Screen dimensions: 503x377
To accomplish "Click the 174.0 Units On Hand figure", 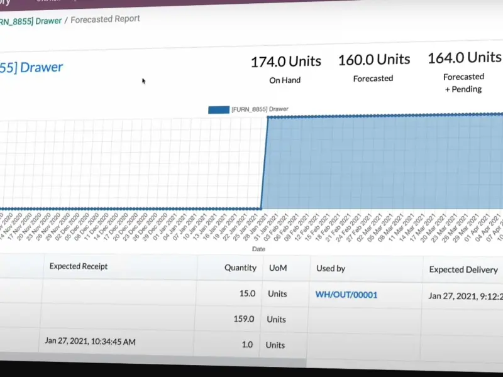I will click(285, 62).
